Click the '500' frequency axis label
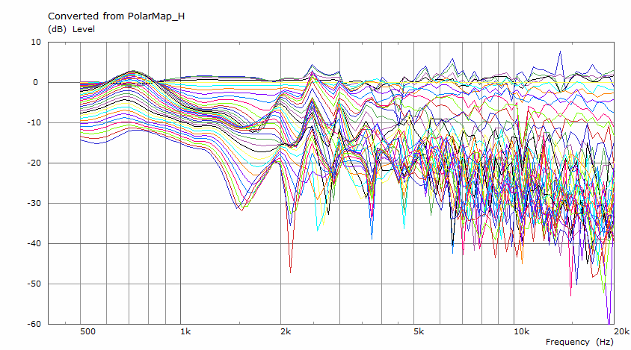This screenshot has width=631, height=350. pos(87,331)
